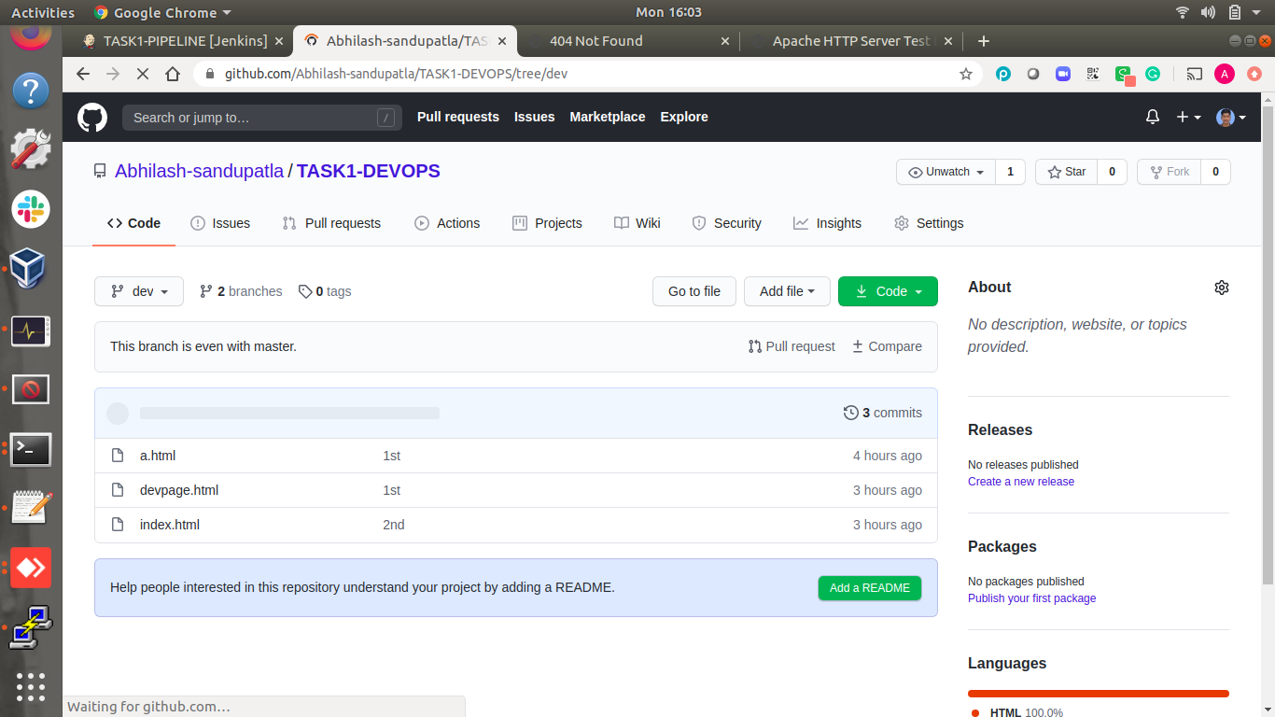
Task: Switch to the Wiki tab
Action: click(x=648, y=223)
